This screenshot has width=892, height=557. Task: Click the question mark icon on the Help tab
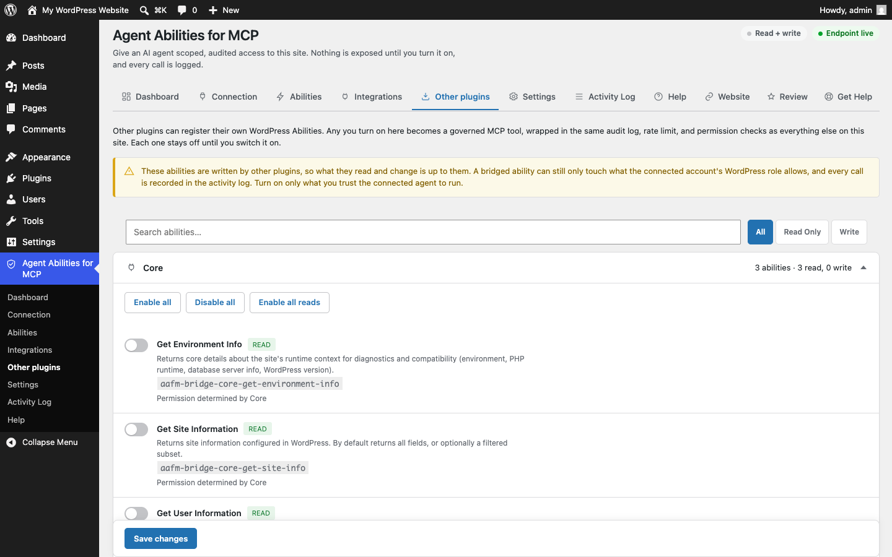[658, 97]
